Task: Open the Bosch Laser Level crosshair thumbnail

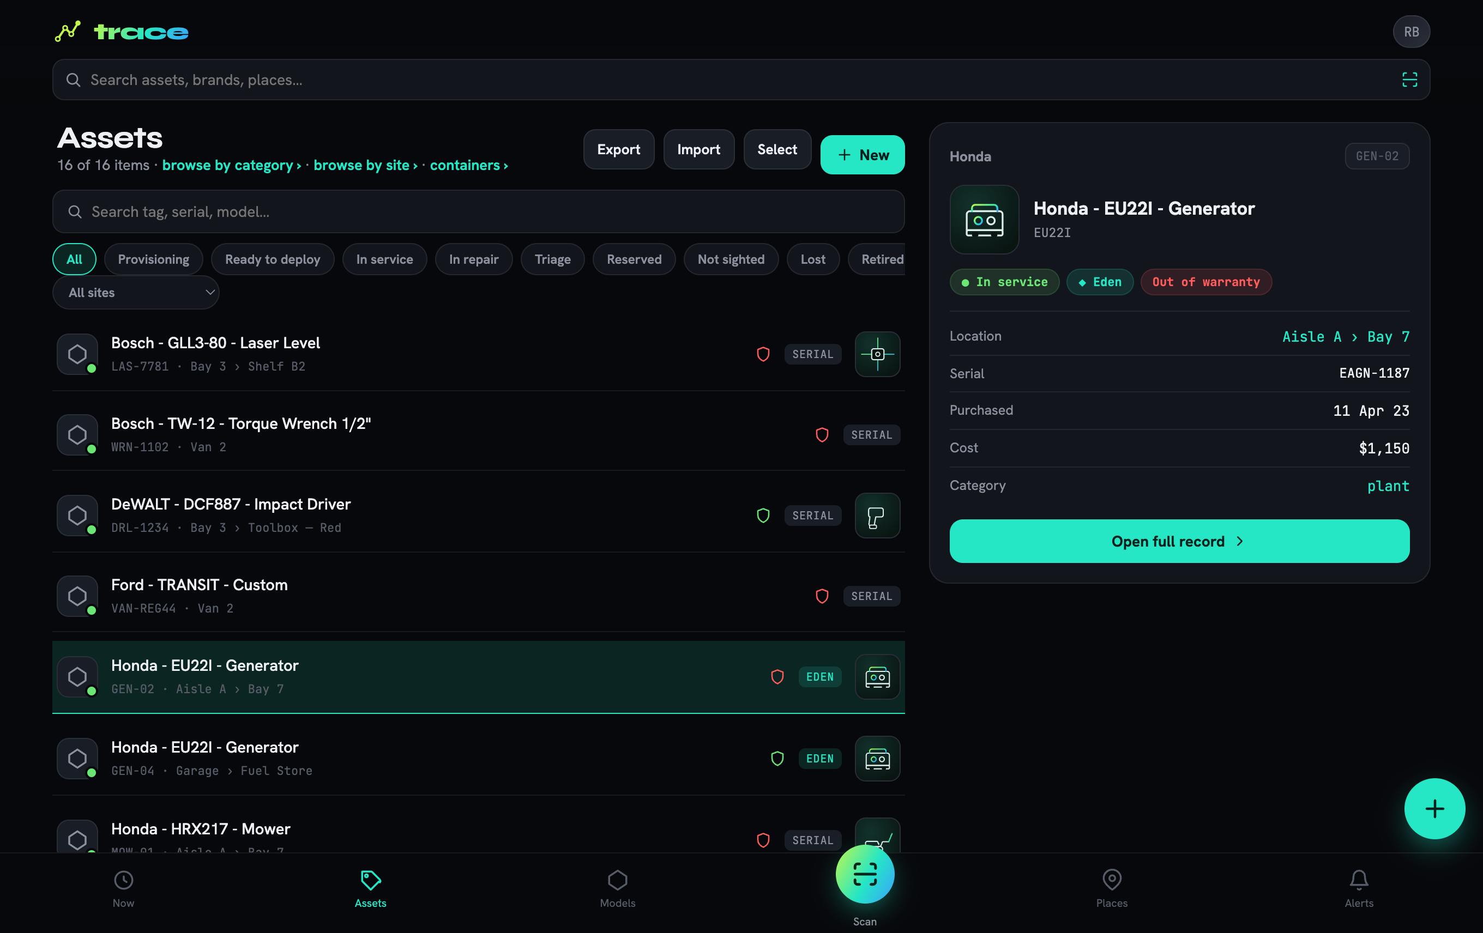Action: click(x=877, y=354)
